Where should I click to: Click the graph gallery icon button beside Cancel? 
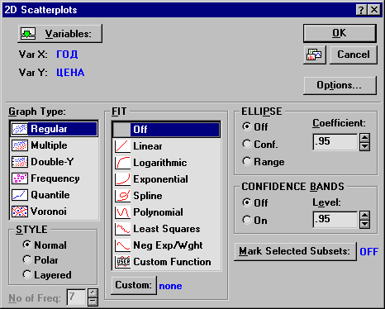[x=315, y=55]
